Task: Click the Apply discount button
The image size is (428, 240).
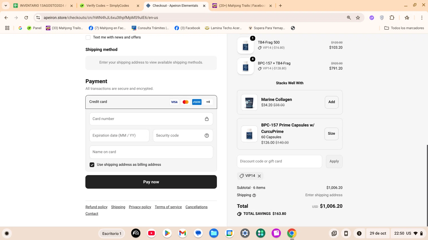Action: click(x=334, y=162)
